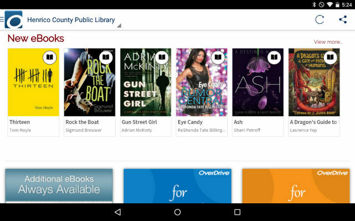Image resolution: width=355 pixels, height=221 pixels.
Task: Tap author ReShonda Tate Billing...
Action: click(x=201, y=130)
